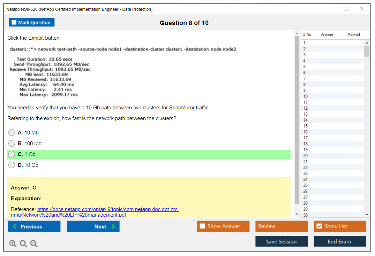Tick the Mark Question checkbox
The image size is (375, 256).
click(x=14, y=23)
